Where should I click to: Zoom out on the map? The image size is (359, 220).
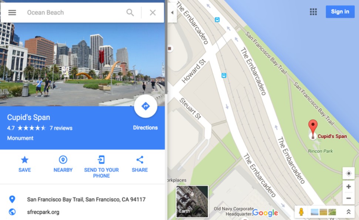[349, 198]
